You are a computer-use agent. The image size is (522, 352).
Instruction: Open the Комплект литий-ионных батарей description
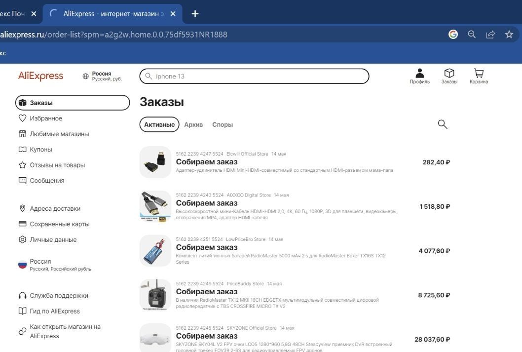(281, 259)
